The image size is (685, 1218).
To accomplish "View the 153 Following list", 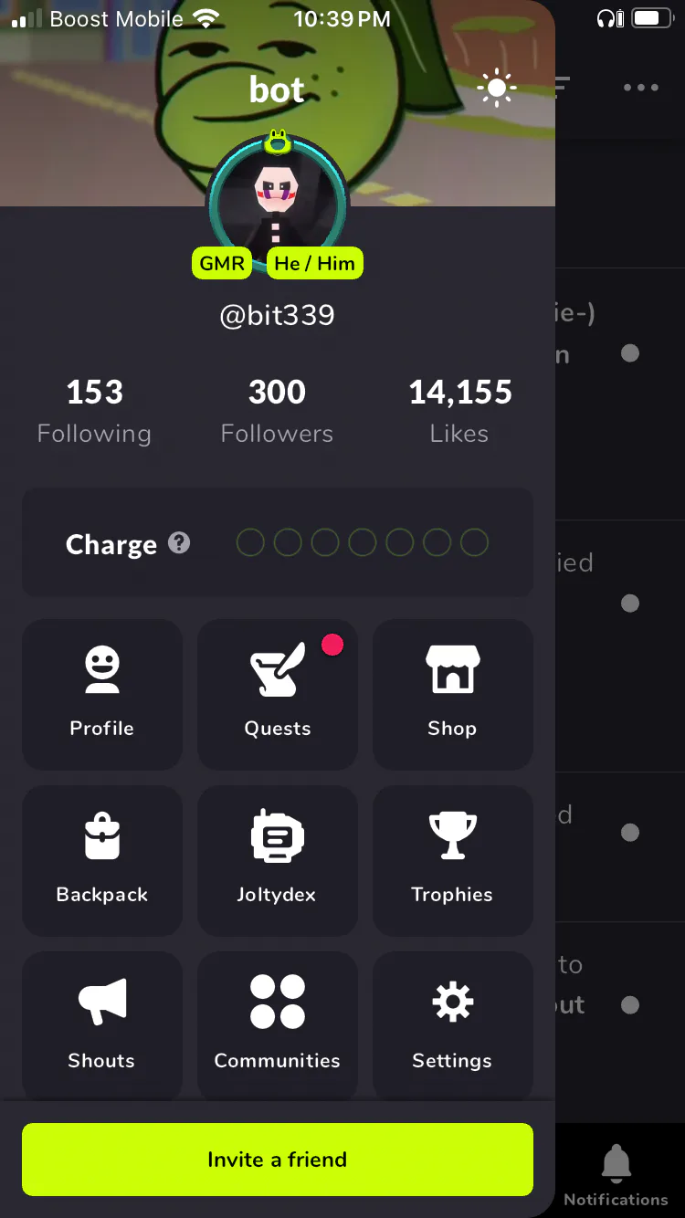I will [x=94, y=412].
